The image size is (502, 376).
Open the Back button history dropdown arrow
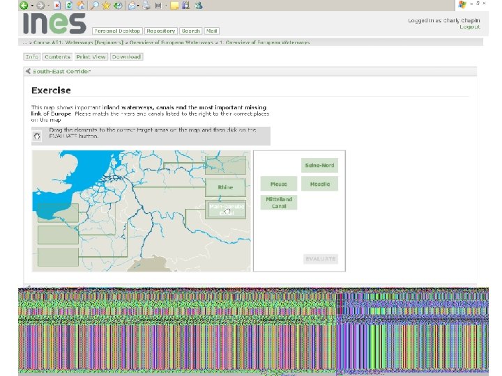(32, 6)
